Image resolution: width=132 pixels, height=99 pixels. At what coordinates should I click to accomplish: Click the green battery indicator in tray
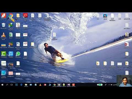[100, 85]
